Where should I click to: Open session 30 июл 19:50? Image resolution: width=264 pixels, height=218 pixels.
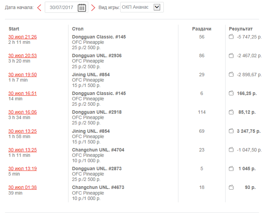point(23,75)
